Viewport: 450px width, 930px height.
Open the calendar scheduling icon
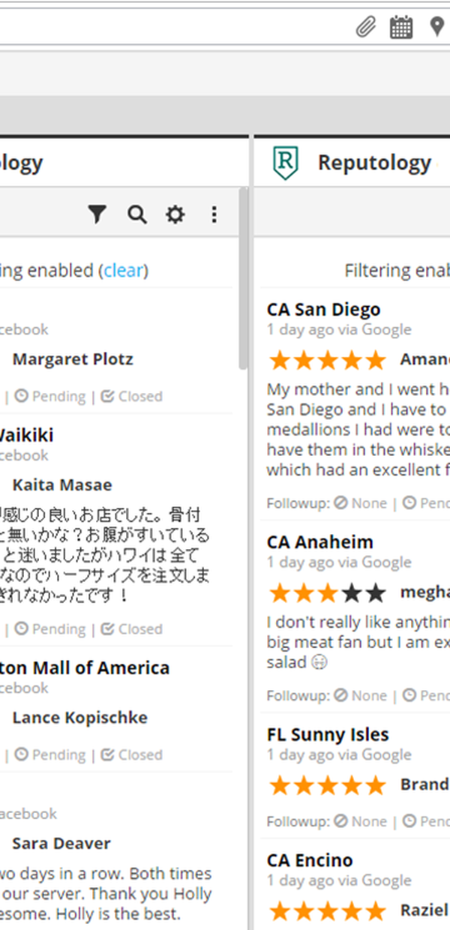401,28
